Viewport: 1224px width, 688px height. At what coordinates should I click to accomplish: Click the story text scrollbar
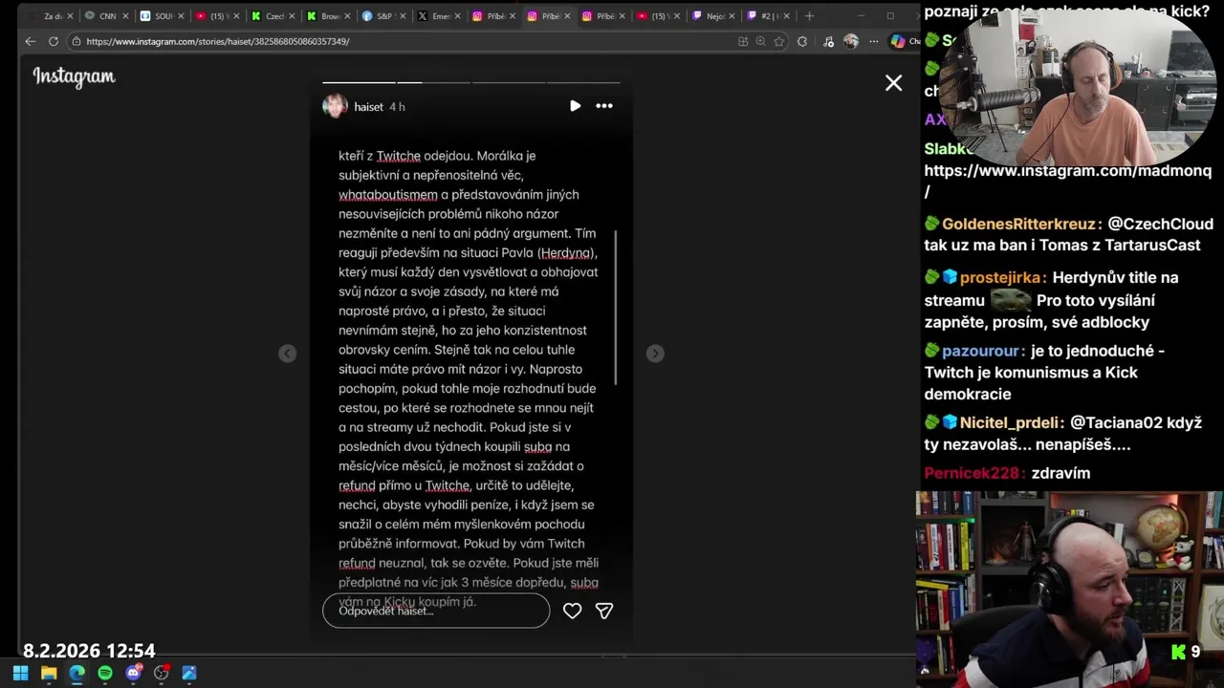pyautogui.click(x=616, y=307)
